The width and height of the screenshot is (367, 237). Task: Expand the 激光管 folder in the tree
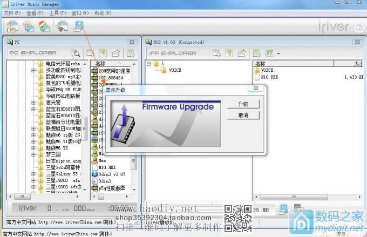pyautogui.click(x=33, y=101)
